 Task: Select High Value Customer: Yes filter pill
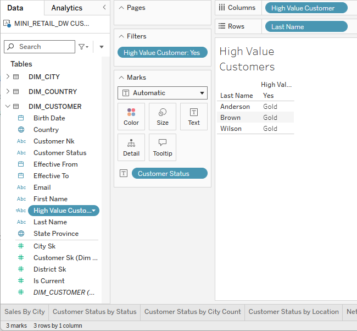point(162,53)
